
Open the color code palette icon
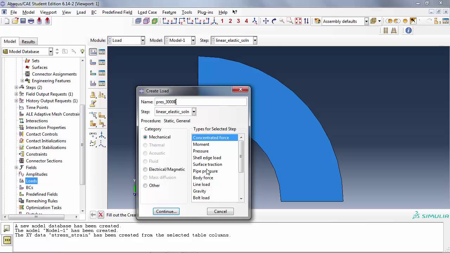(x=317, y=21)
